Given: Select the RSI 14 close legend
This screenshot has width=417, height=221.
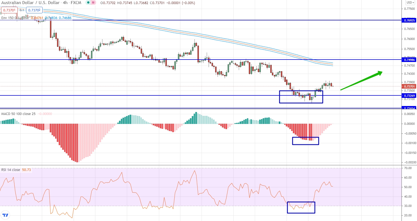Looking at the screenshot, I should coord(11,170).
